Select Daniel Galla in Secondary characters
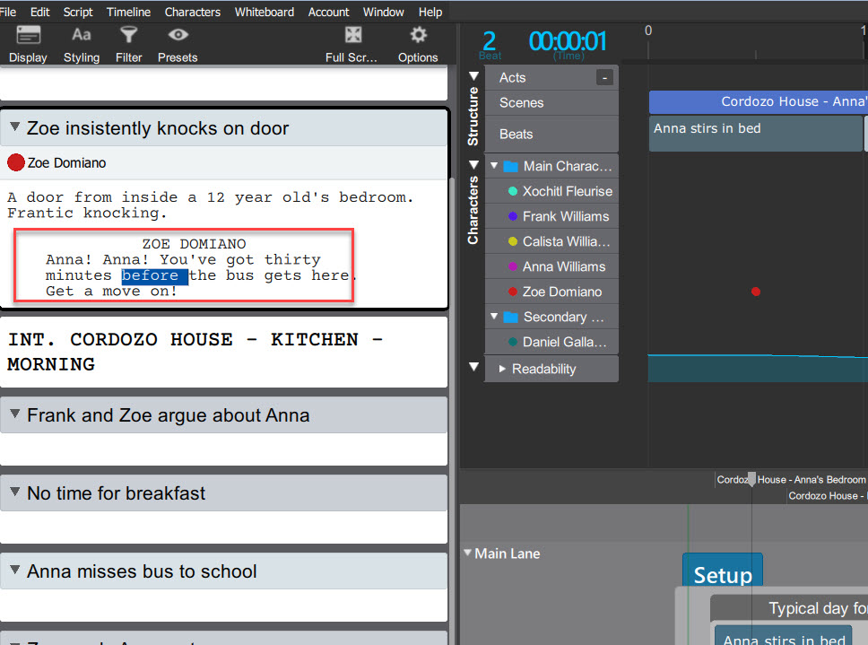The image size is (868, 645). (x=551, y=342)
